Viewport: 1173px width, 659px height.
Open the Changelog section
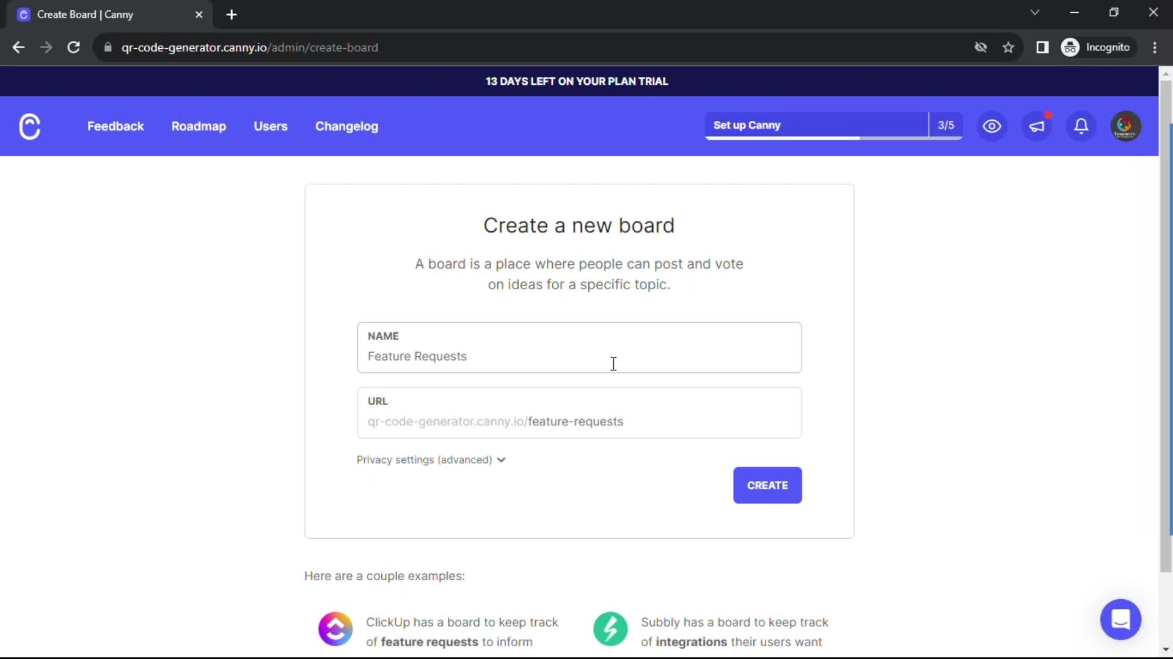tap(346, 126)
